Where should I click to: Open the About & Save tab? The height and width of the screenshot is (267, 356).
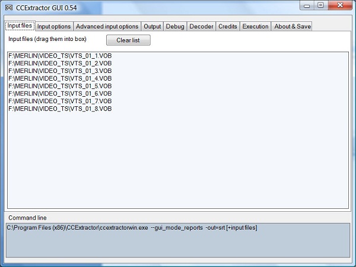click(x=292, y=26)
